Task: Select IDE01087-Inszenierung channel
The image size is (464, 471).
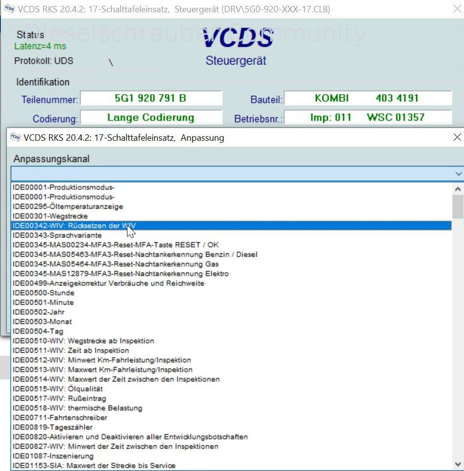Action: (231, 456)
